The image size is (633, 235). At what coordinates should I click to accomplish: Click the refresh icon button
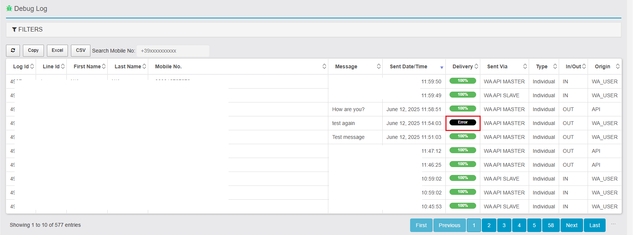pyautogui.click(x=13, y=50)
